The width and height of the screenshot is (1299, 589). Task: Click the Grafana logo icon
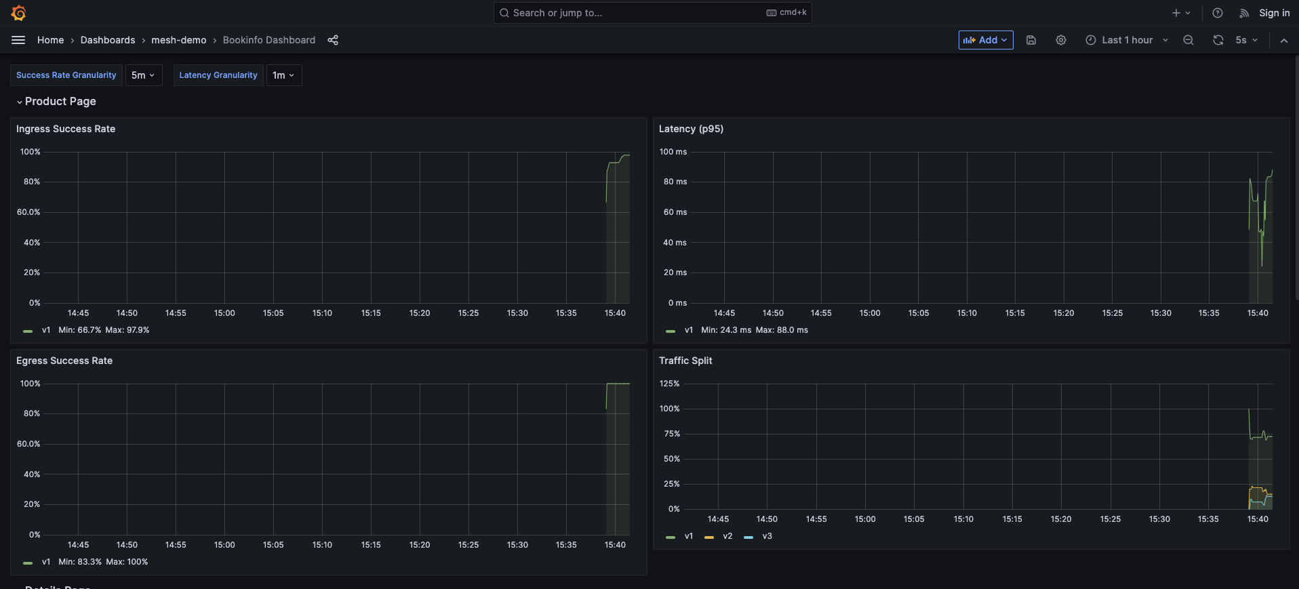[x=18, y=13]
